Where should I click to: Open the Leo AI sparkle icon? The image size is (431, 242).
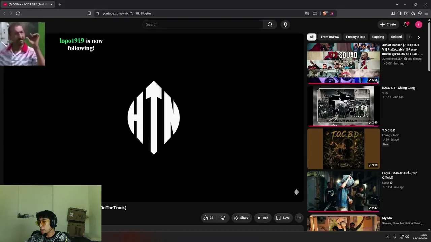413,13
